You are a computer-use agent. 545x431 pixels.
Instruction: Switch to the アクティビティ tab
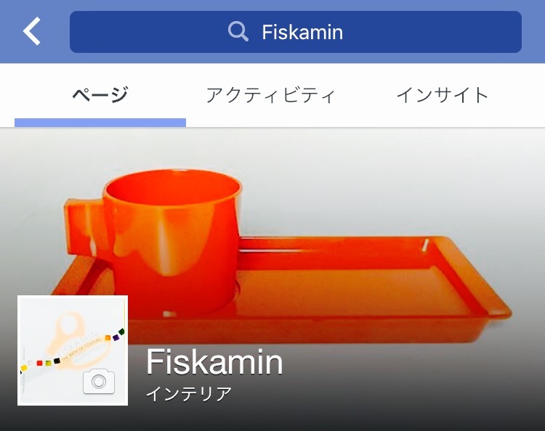coord(270,95)
